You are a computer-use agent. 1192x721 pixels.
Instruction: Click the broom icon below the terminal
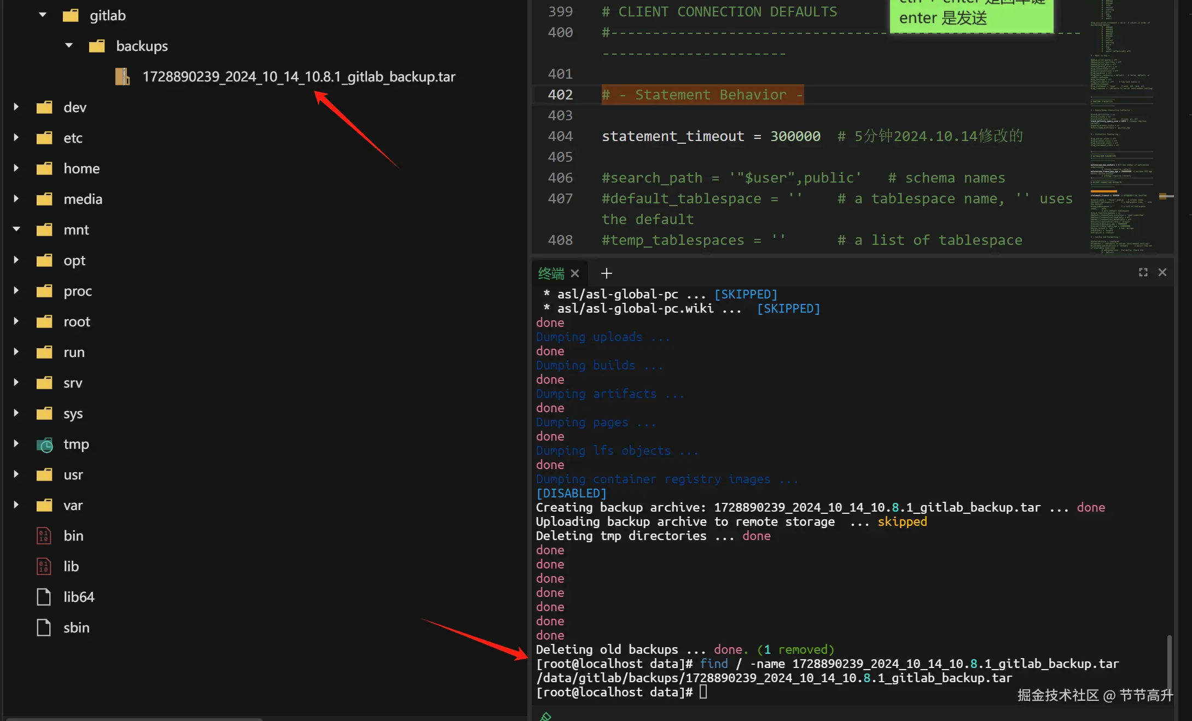(x=545, y=716)
